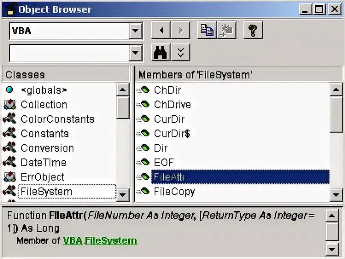Click the method icon beside FileAttr
345x259 pixels.
coord(143,177)
